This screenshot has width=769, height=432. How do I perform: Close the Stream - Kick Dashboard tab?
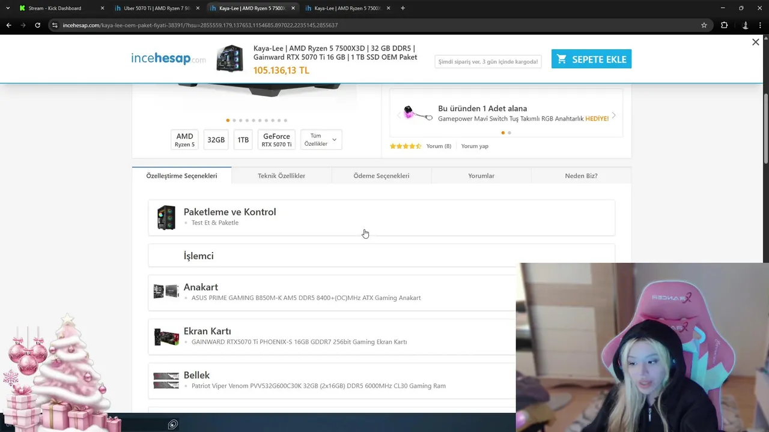pos(102,8)
